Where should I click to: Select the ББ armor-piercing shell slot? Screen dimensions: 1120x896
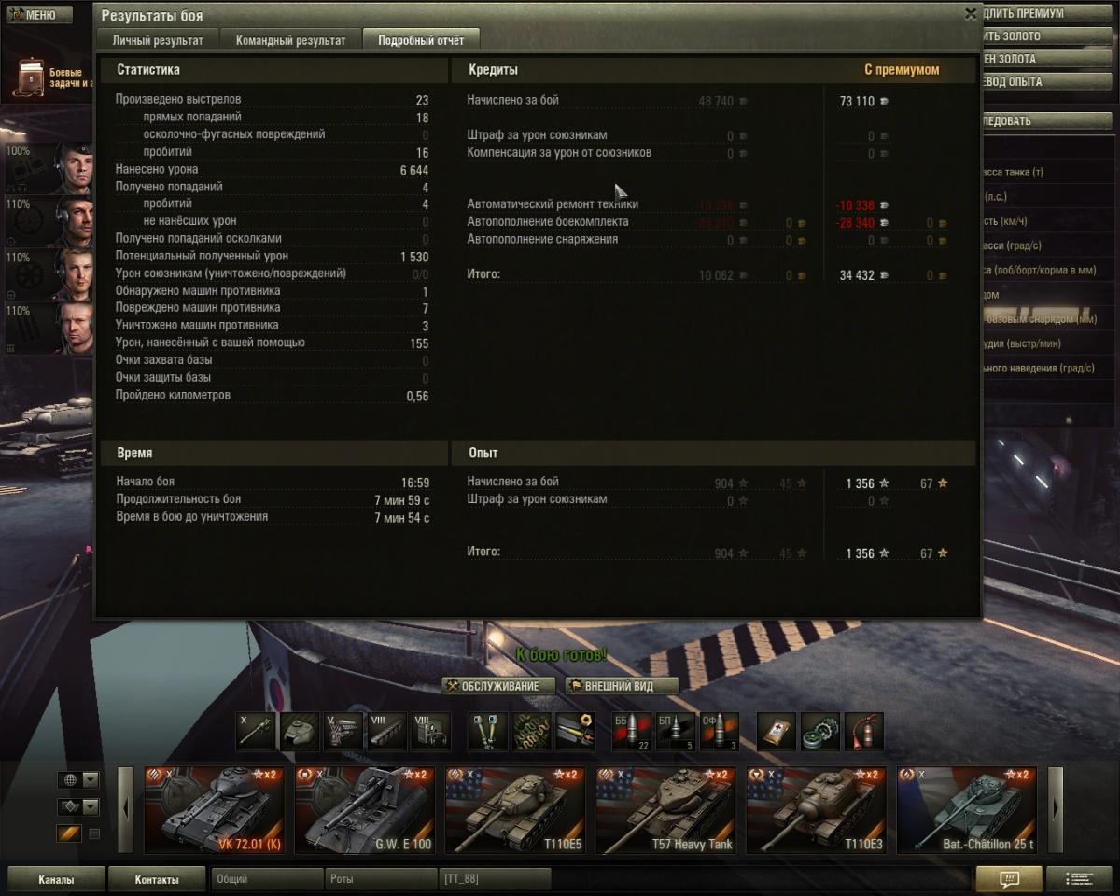632,732
